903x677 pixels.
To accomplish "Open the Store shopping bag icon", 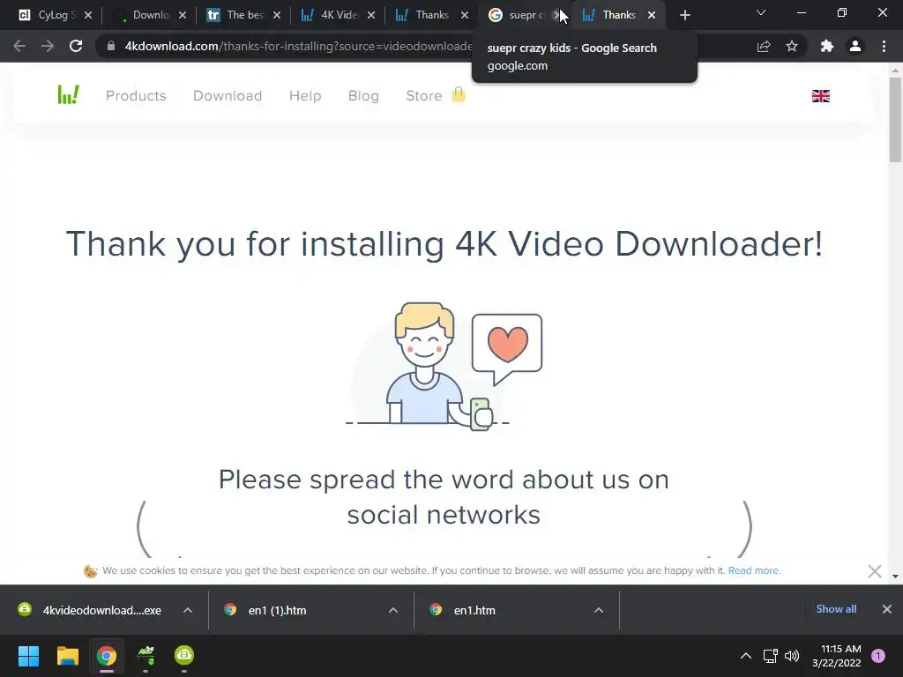I will pyautogui.click(x=459, y=93).
